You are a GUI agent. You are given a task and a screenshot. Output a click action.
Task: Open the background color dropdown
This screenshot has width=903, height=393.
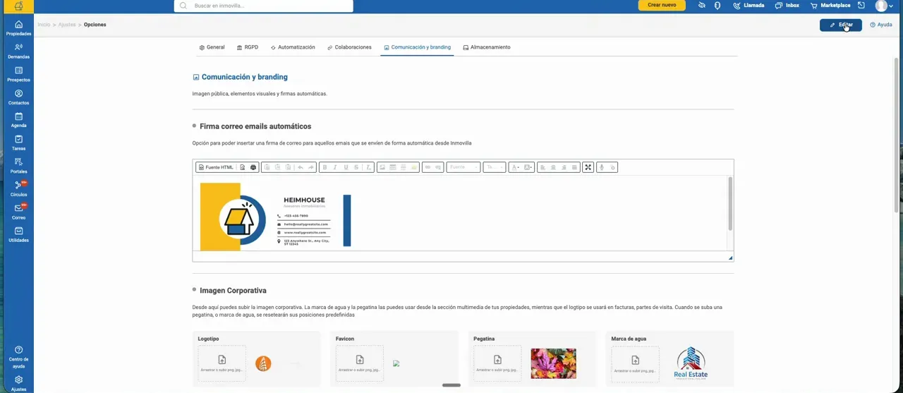[x=528, y=167]
